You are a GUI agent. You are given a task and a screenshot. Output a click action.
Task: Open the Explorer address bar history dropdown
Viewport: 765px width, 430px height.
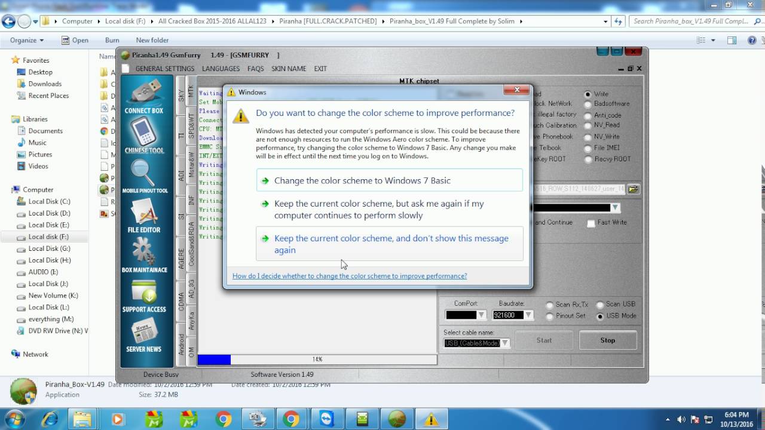(x=605, y=21)
